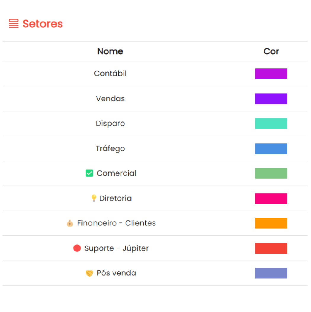Pick the purple color swatch for Vendas
The image size is (311, 312).
(x=271, y=99)
